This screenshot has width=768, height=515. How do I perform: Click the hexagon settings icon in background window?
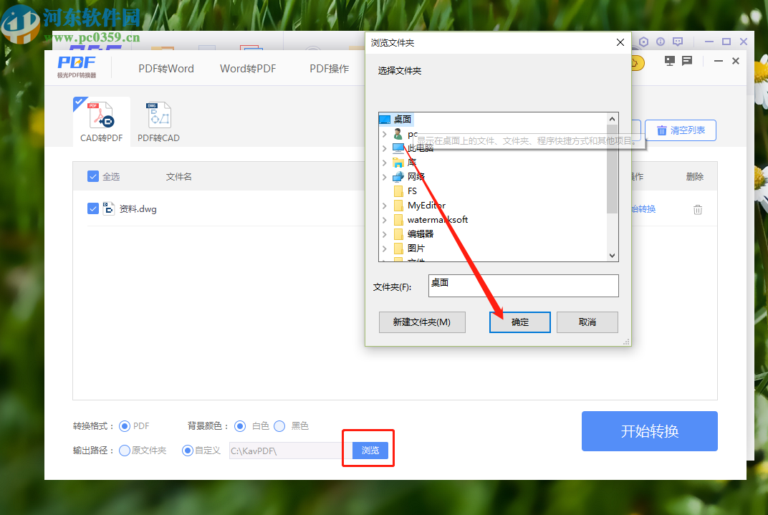643,42
